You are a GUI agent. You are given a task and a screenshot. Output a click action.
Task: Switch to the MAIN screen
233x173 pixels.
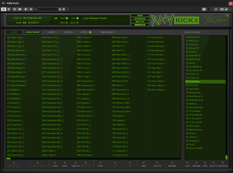140,15
